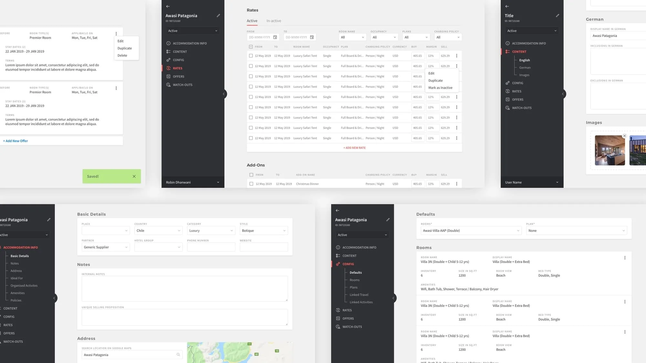Screen dimensions: 646x363
Task: Open the calendar picker in FROM date field
Action: [x=275, y=37]
